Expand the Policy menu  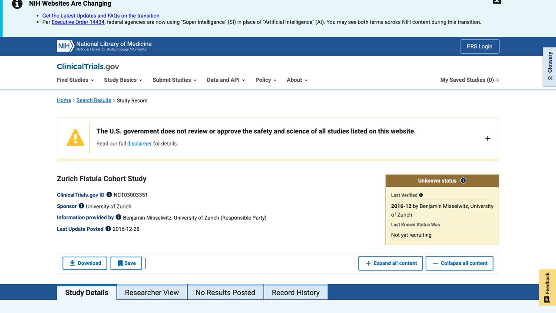(x=266, y=80)
